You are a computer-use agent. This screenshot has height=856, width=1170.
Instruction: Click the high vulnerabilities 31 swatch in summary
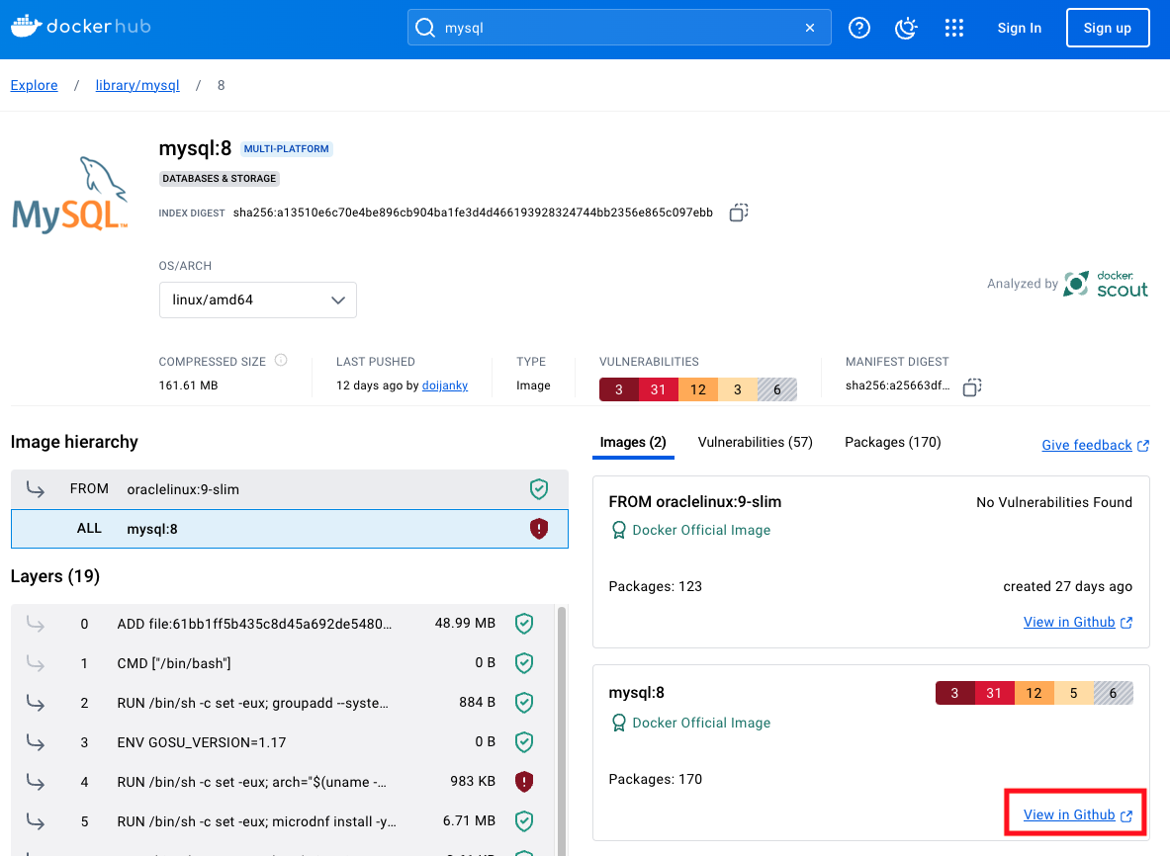tap(658, 389)
